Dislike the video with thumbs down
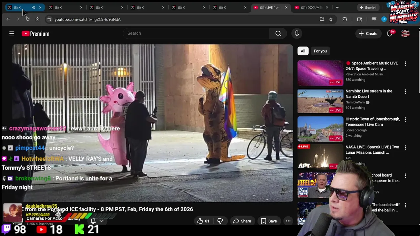This screenshot has width=420, height=236. tap(220, 221)
